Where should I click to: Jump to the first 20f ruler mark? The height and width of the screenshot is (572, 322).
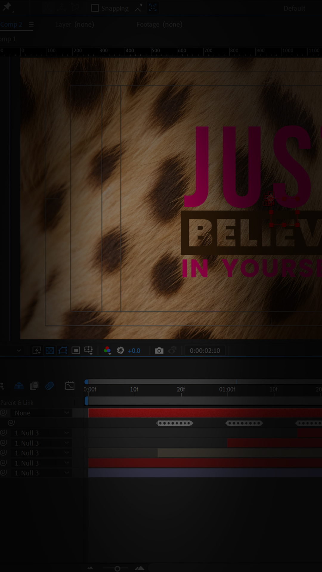click(181, 389)
